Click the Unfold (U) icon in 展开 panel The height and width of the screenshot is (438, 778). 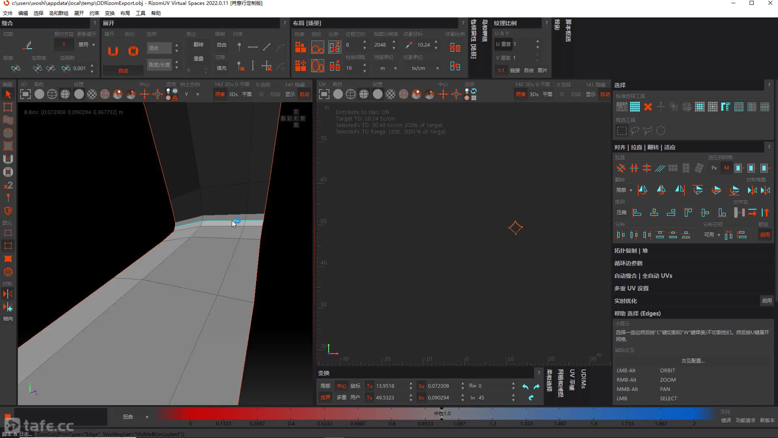(113, 51)
